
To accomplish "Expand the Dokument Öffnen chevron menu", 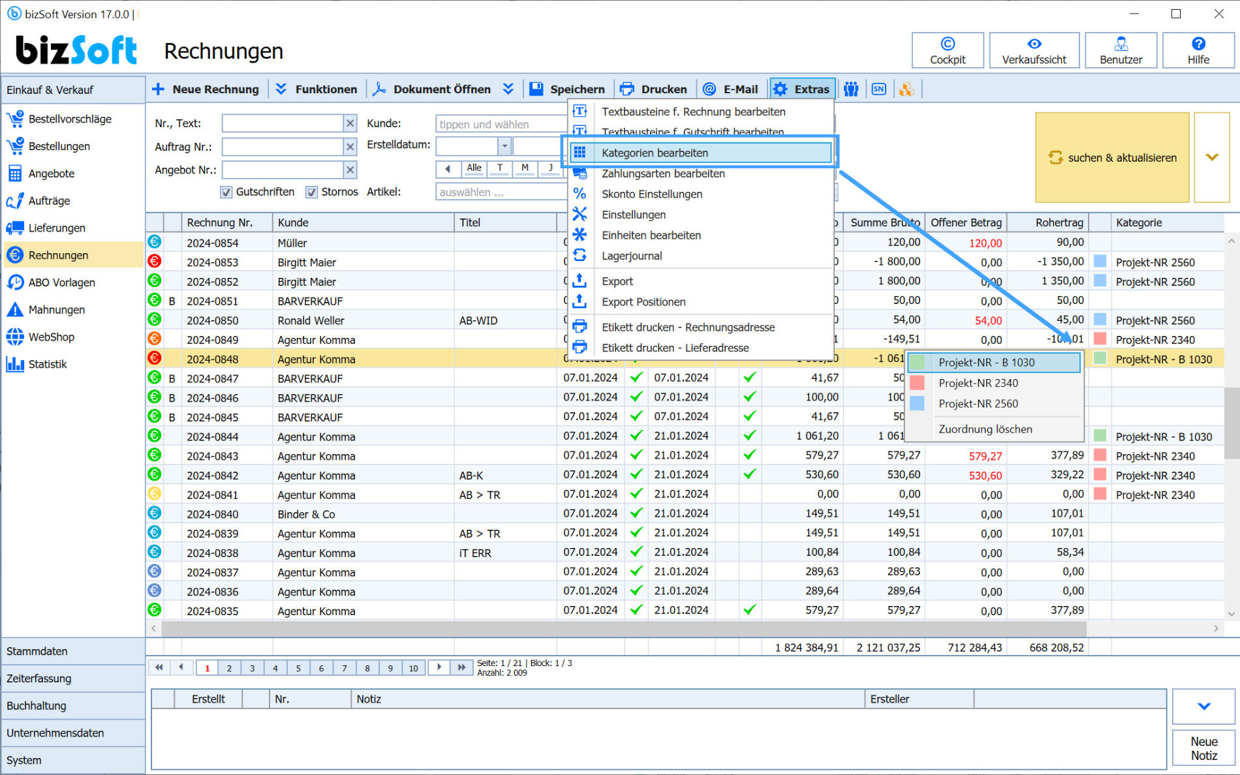I will [508, 89].
